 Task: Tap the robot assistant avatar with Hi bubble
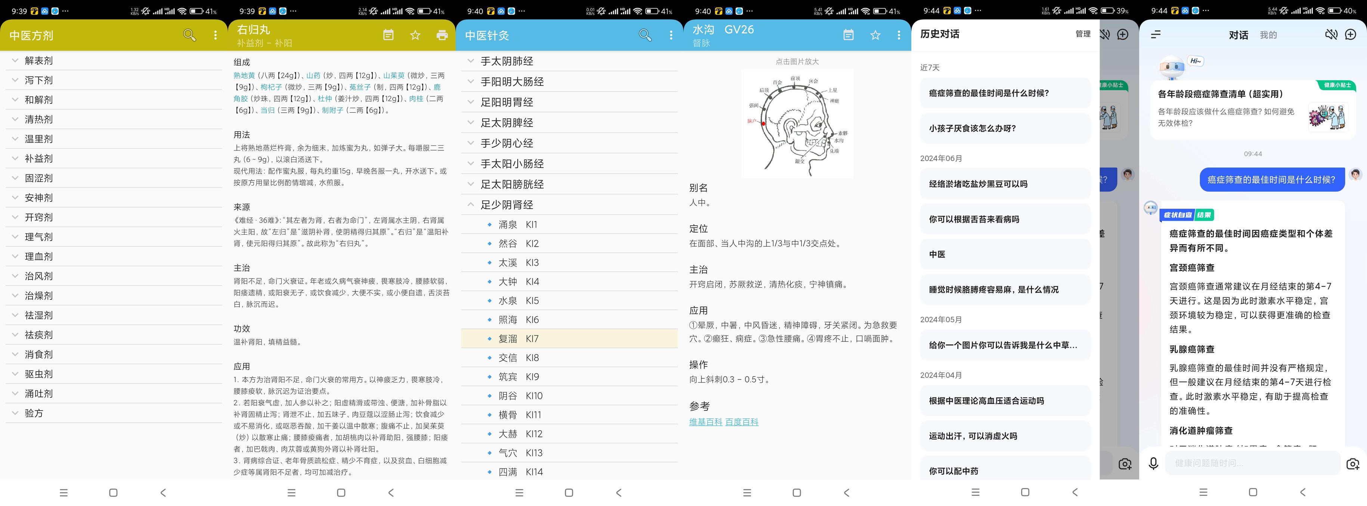1172,68
